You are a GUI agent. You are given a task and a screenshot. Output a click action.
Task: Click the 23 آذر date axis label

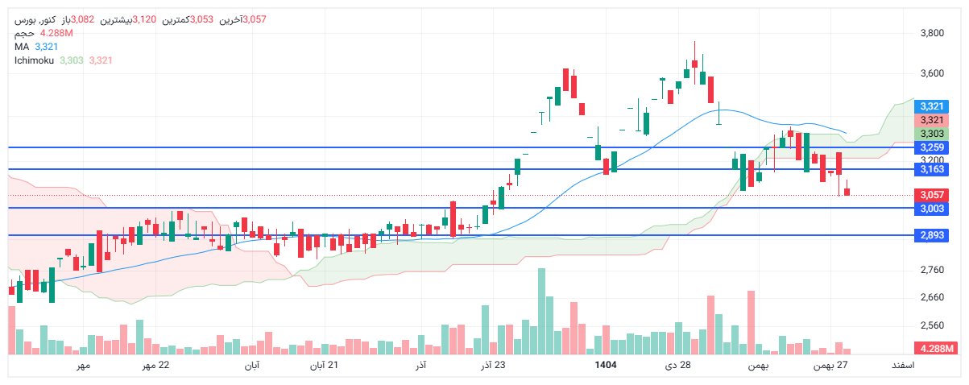coord(493,366)
